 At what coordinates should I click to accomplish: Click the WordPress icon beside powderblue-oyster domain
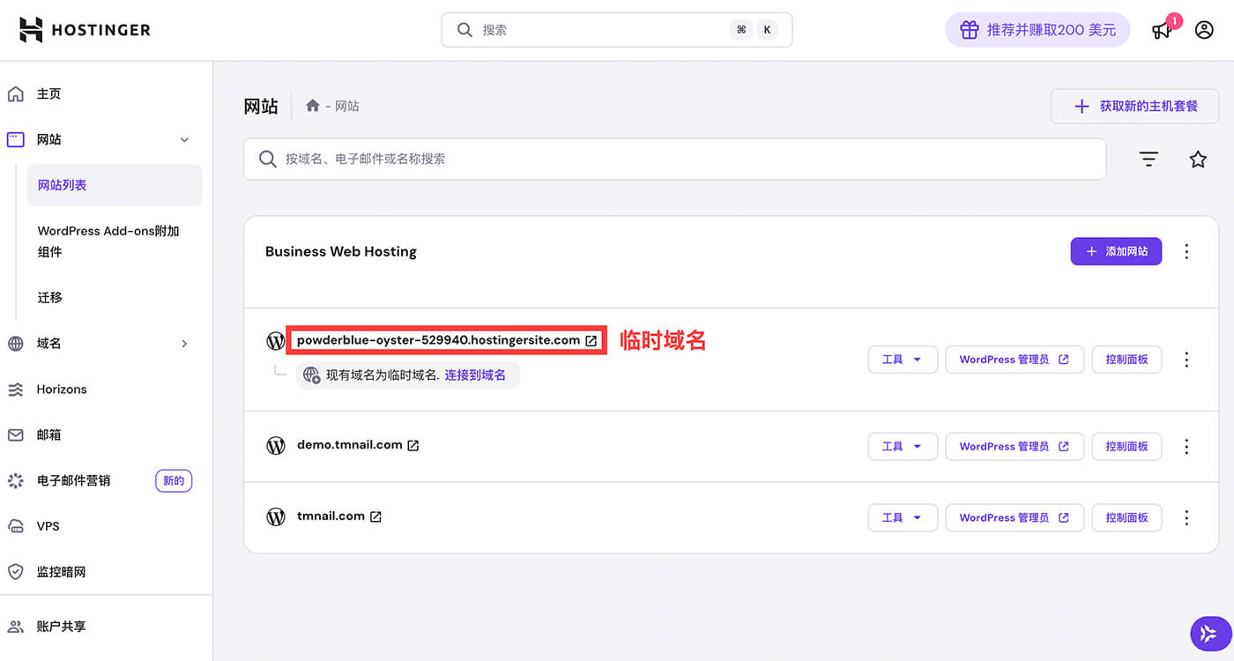[x=276, y=340]
